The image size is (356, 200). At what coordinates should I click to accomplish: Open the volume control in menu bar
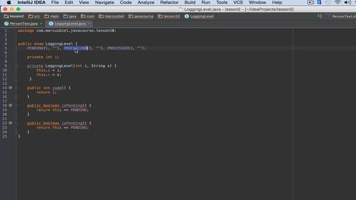(347, 2)
